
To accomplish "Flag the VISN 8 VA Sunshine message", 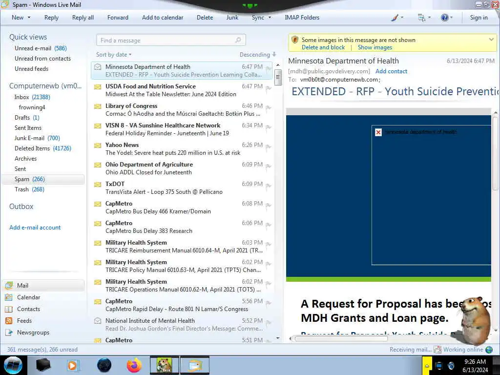I will click(x=269, y=127).
